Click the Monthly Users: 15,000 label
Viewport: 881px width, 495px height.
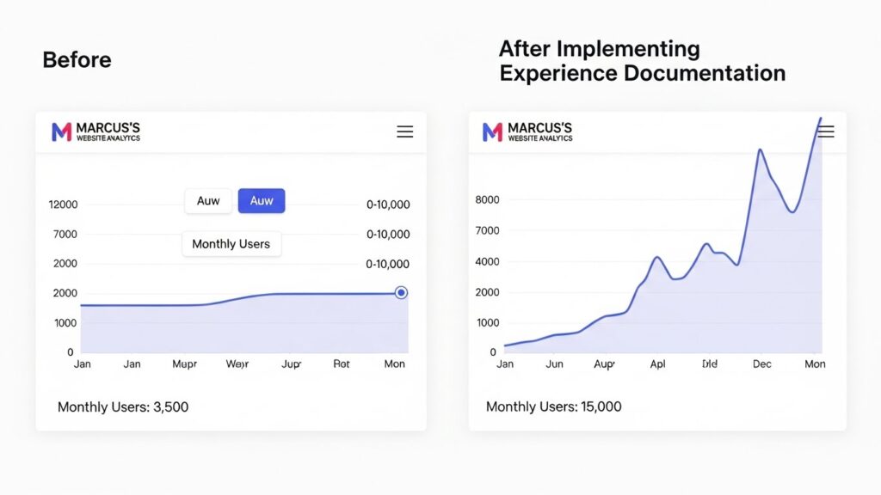click(x=554, y=406)
